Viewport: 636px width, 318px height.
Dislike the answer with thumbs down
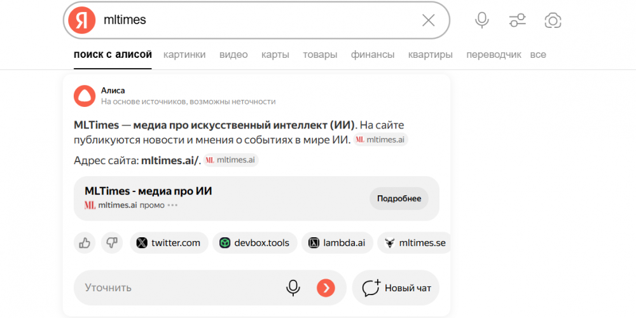(112, 243)
